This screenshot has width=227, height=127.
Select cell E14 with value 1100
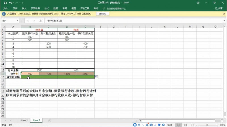pos(85,74)
